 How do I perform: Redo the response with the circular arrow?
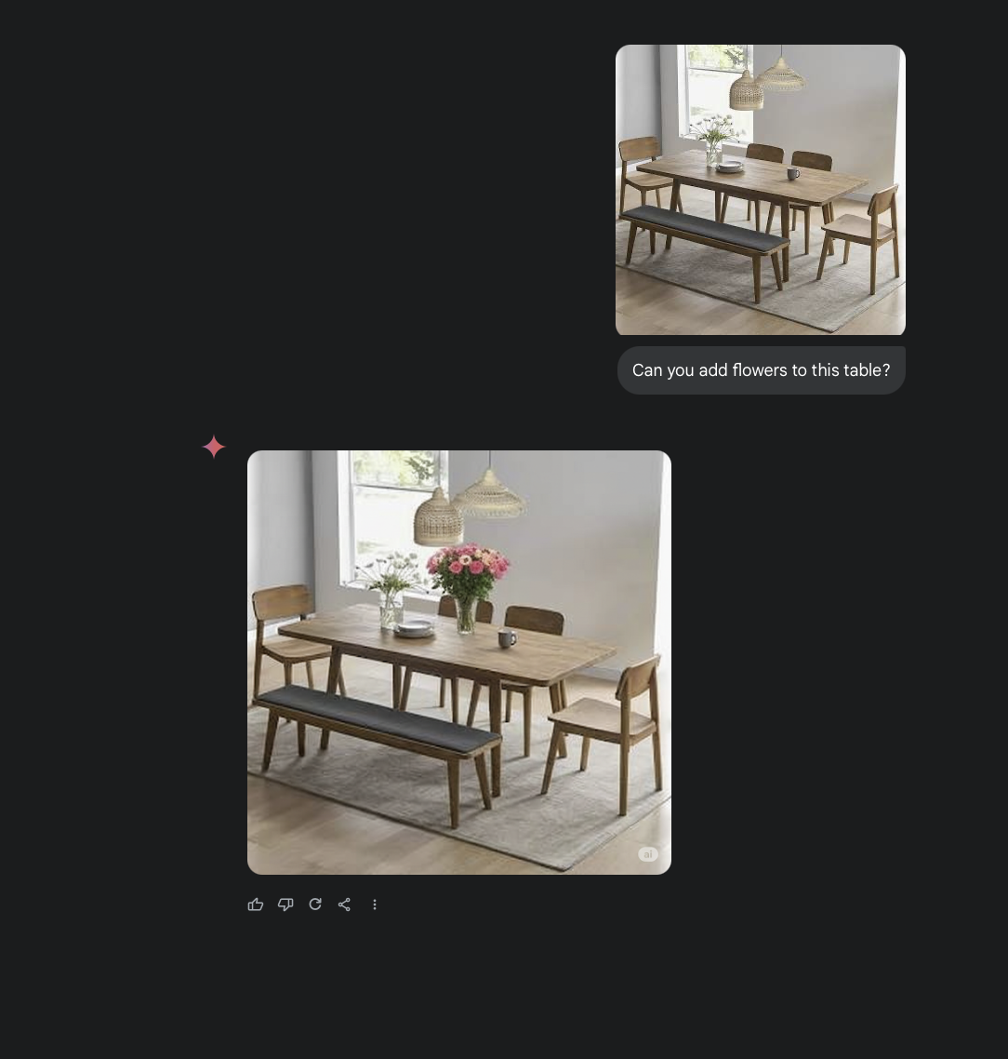click(315, 905)
